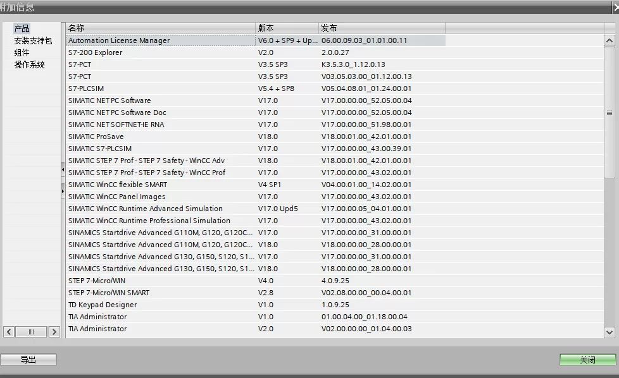Select WinCC Runtime Professional Simulation row
Image resolution: width=619 pixels, height=378 pixels.
point(256,221)
